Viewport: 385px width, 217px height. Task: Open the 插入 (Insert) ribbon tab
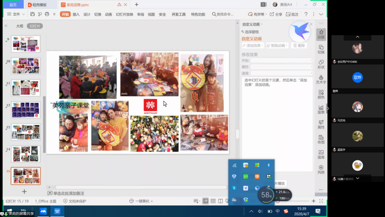click(x=76, y=14)
